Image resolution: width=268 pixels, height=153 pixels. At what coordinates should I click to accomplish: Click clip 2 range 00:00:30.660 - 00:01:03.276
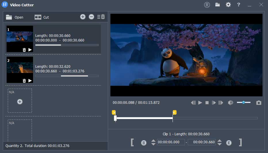[x=60, y=71]
